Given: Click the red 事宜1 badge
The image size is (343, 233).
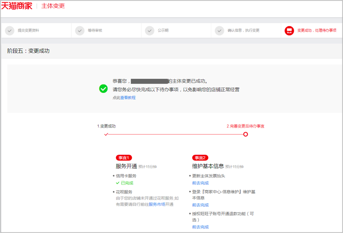Looking at the screenshot, I should pos(124,158).
